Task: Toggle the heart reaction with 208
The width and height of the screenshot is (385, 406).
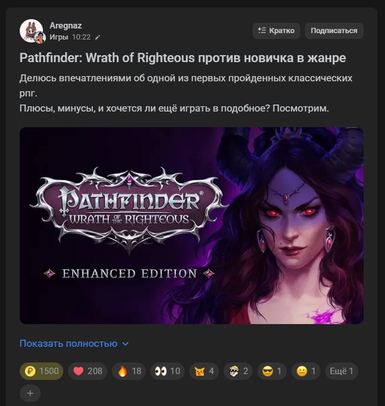Action: 88,371
